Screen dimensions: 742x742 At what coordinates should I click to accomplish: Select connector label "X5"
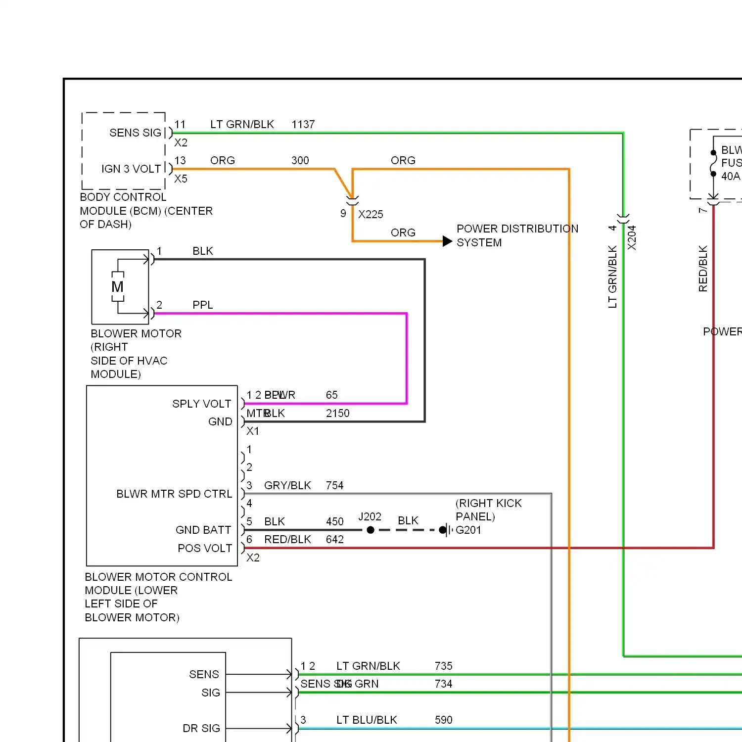tap(181, 179)
